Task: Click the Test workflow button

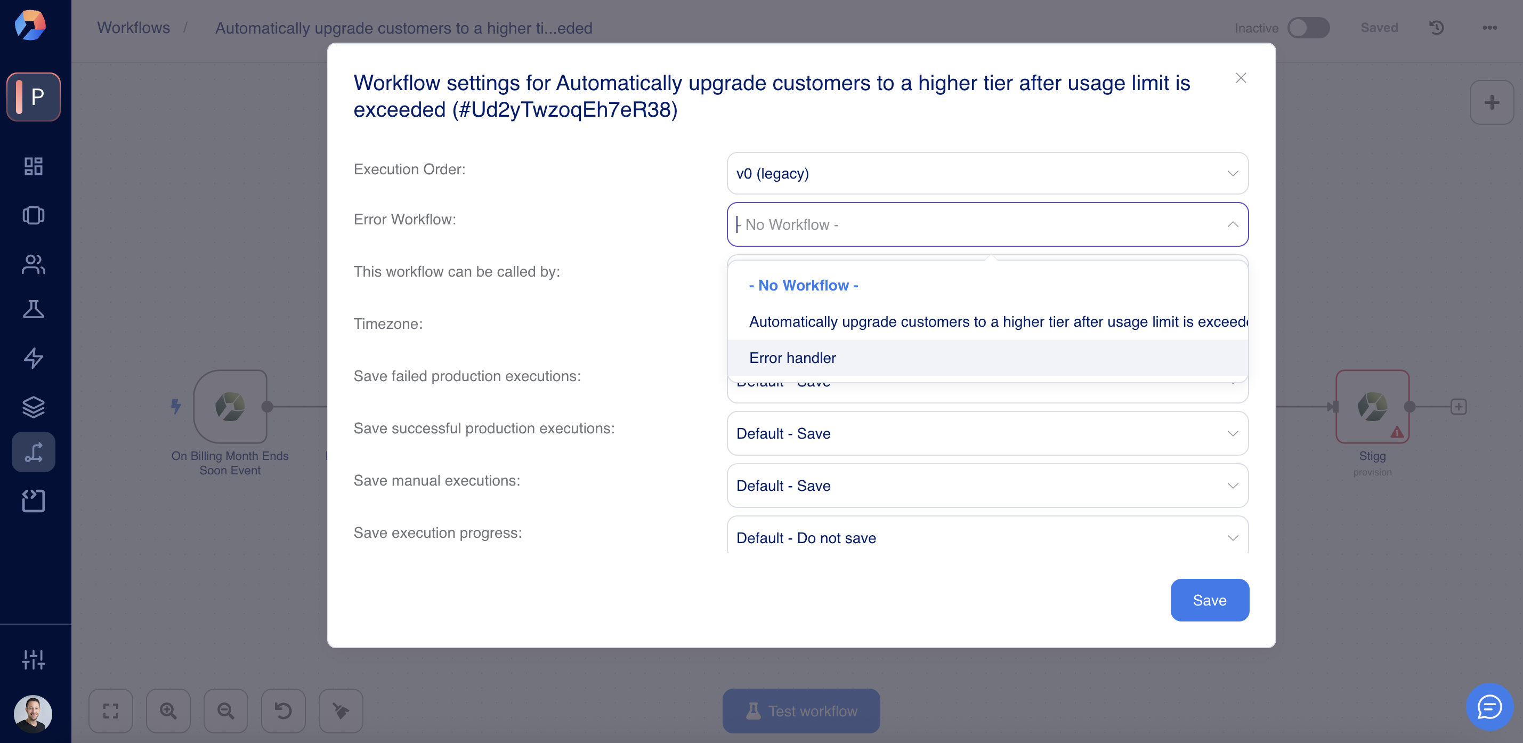Action: [x=801, y=710]
